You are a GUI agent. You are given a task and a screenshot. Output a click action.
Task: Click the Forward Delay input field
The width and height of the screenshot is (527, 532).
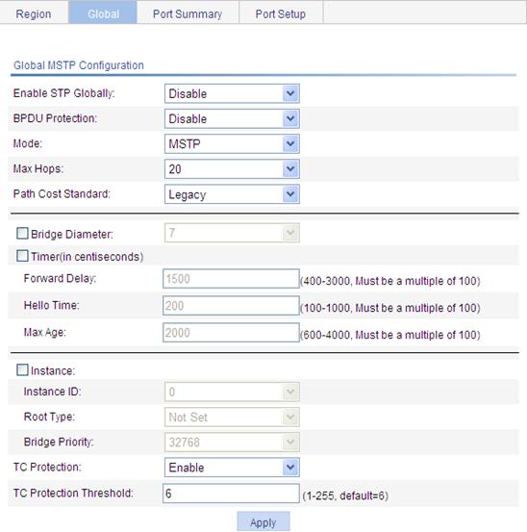point(231,279)
